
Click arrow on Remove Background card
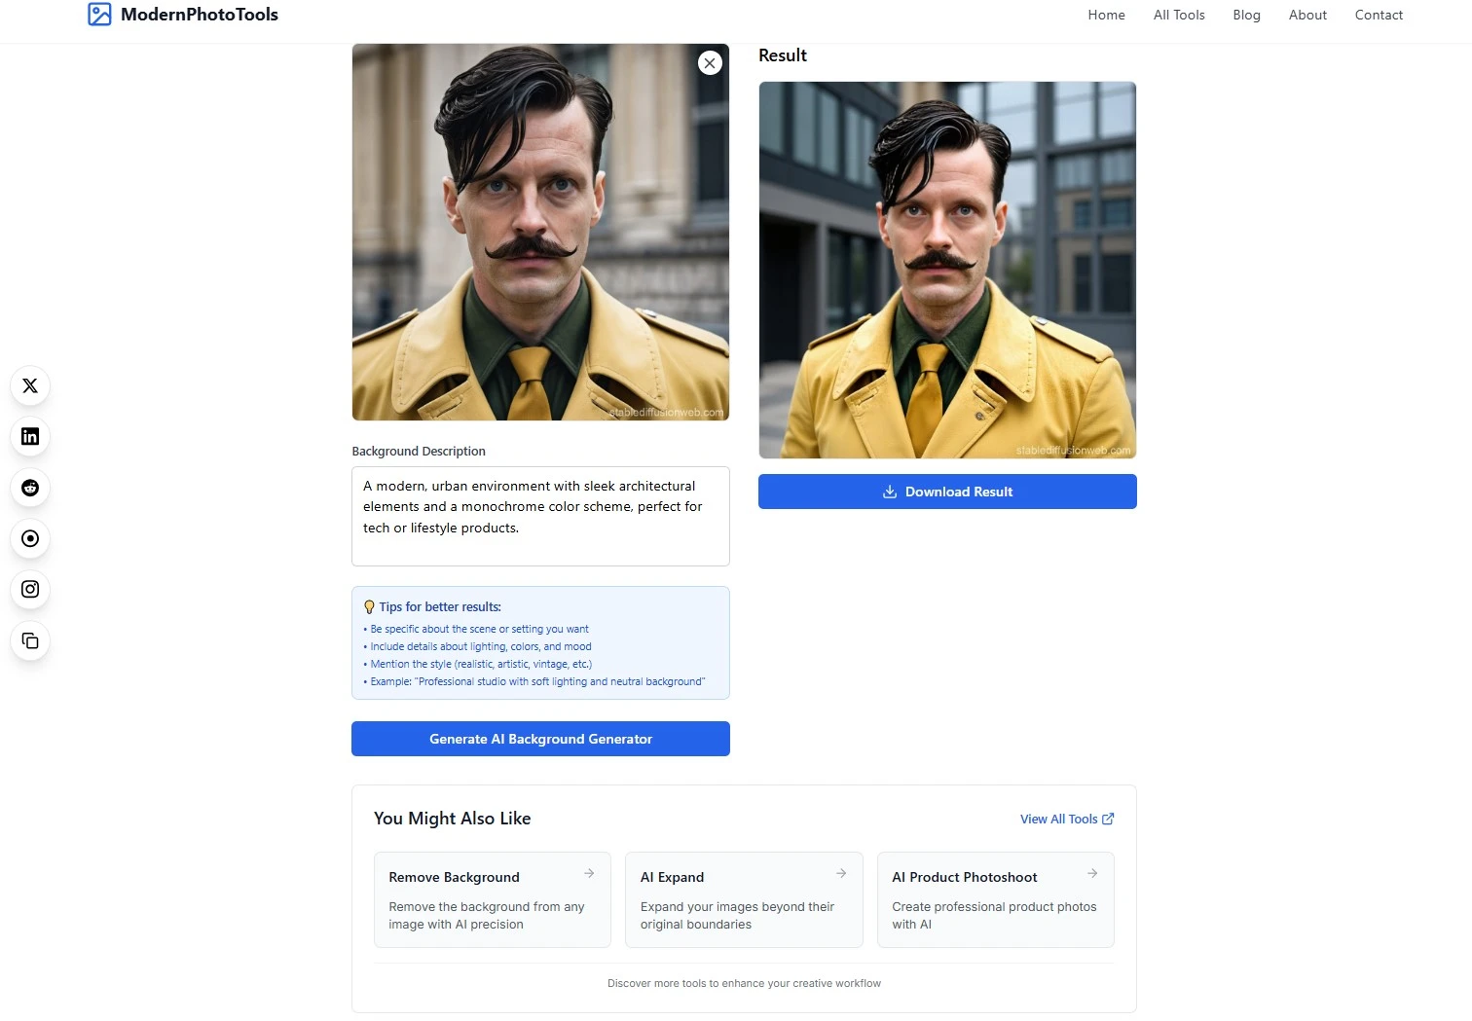click(589, 873)
